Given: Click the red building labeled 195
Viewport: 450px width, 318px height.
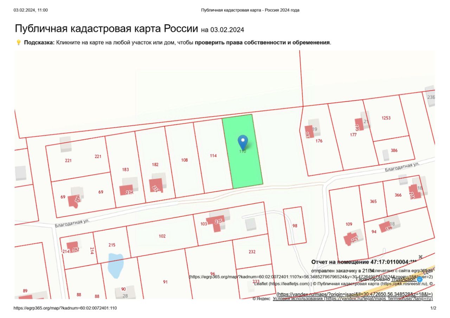Looking at the screenshot, I should 358,125.
